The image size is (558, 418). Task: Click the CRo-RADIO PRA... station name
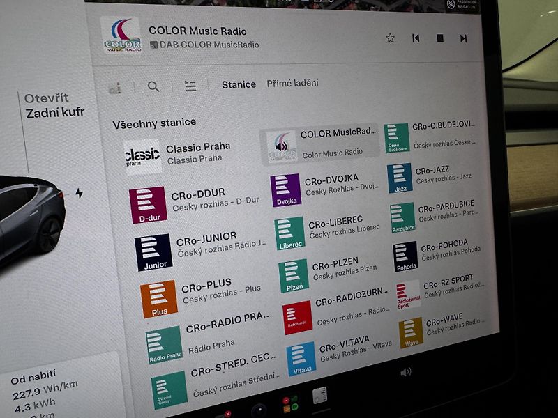pos(228,323)
